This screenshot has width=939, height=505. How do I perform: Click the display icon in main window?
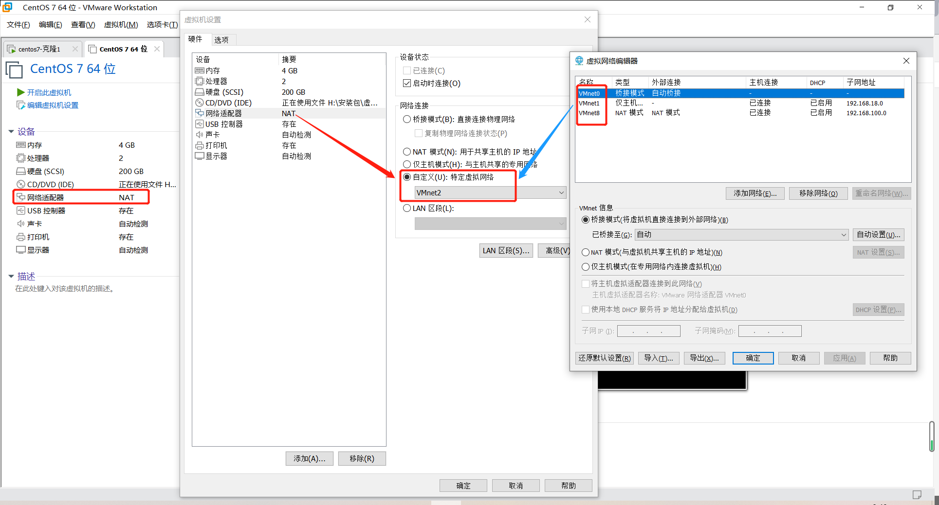coord(21,250)
